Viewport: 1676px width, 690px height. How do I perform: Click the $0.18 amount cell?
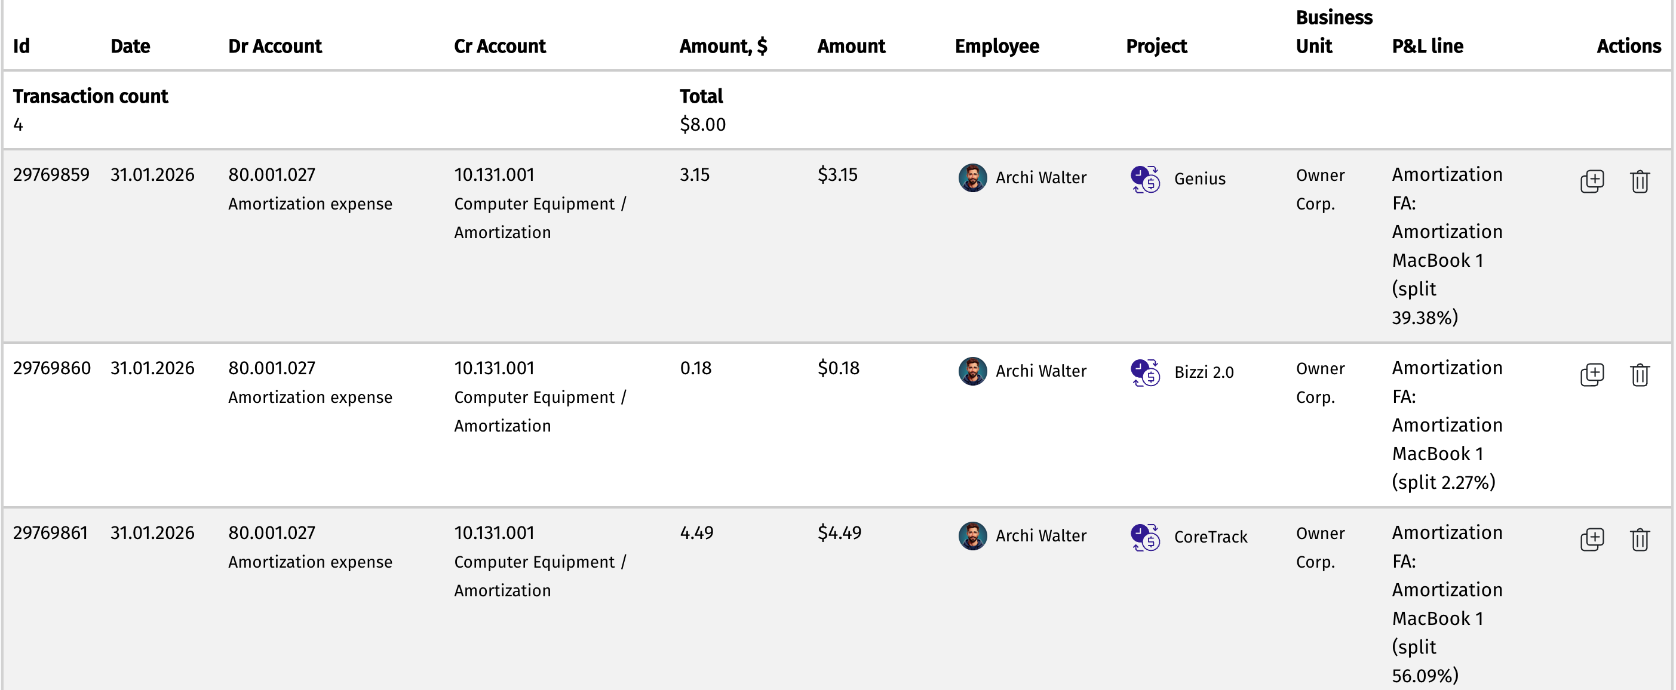839,368
